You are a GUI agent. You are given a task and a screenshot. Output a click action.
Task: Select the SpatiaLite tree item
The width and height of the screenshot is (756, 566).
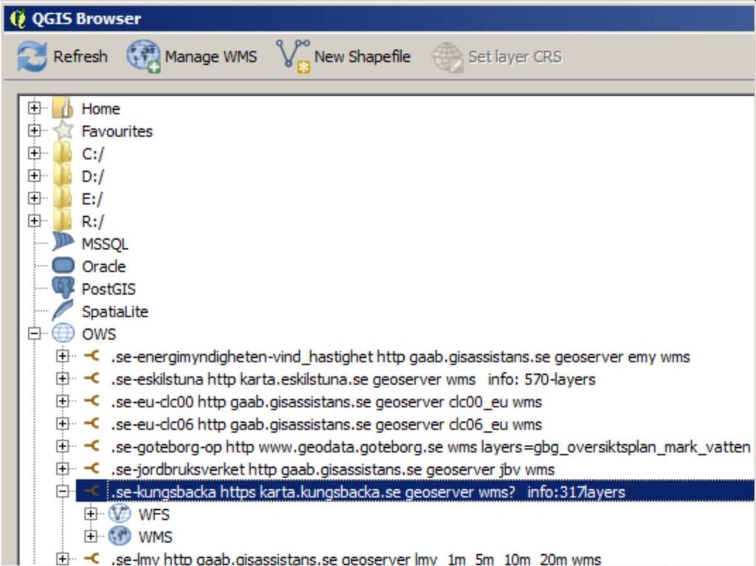point(115,312)
